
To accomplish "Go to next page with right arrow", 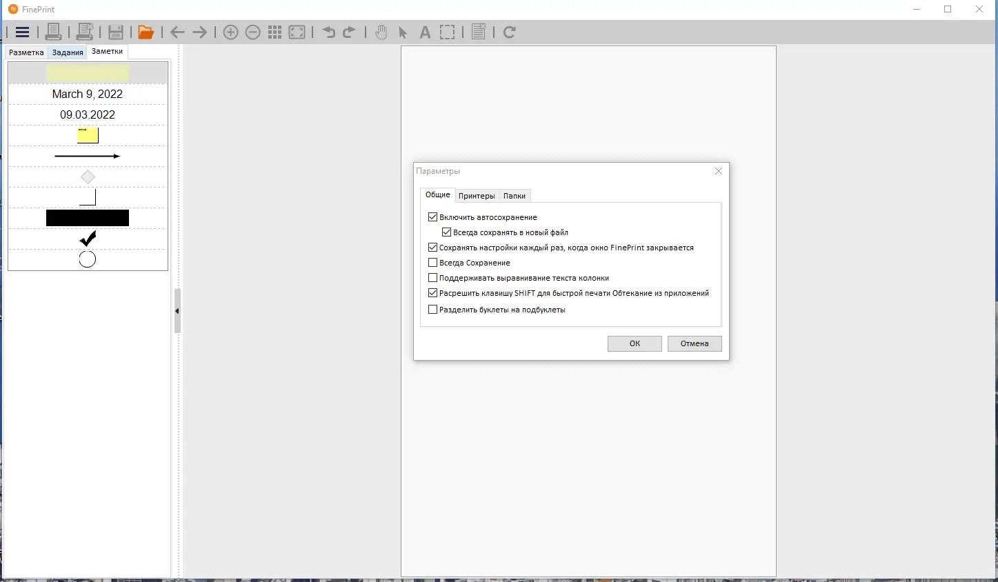I will (200, 32).
